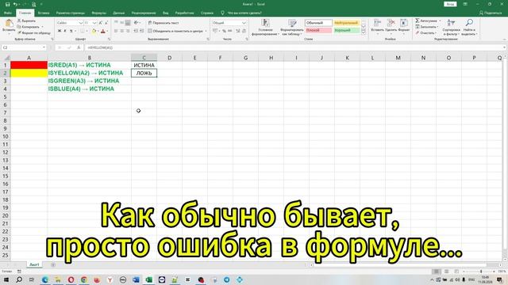Image resolution: width=508 pixels, height=285 pixels.
Task: Toggle align right icon
Action: pyautogui.click(x=128, y=31)
